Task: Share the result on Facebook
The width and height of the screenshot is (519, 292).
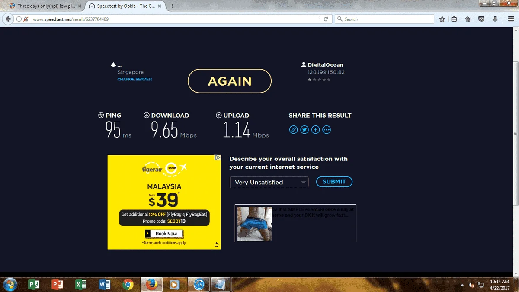Action: 316,130
